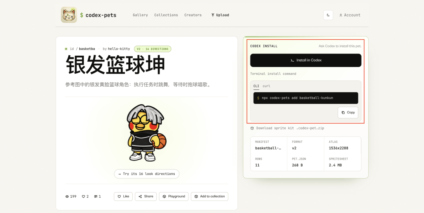Click the basketball pet sprite image
The image size is (424, 213).
(x=146, y=133)
